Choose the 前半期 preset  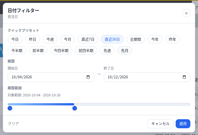(38, 50)
